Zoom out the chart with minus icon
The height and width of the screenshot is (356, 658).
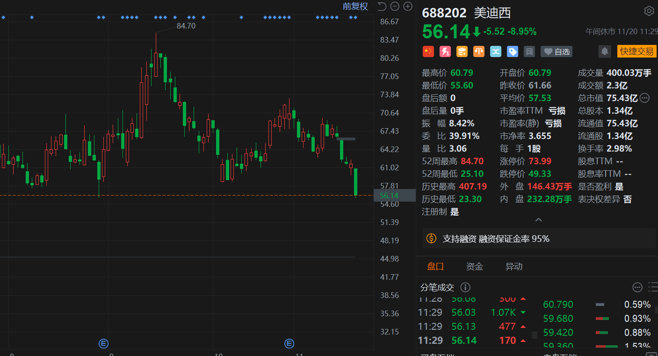395,7
